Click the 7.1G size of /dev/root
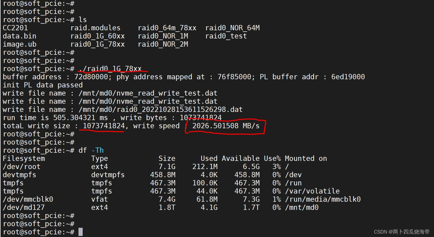Image resolution: width=434 pixels, height=237 pixels. (x=167, y=167)
